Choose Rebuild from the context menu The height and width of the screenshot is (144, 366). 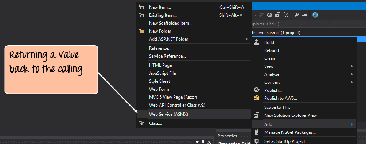pos(304,50)
